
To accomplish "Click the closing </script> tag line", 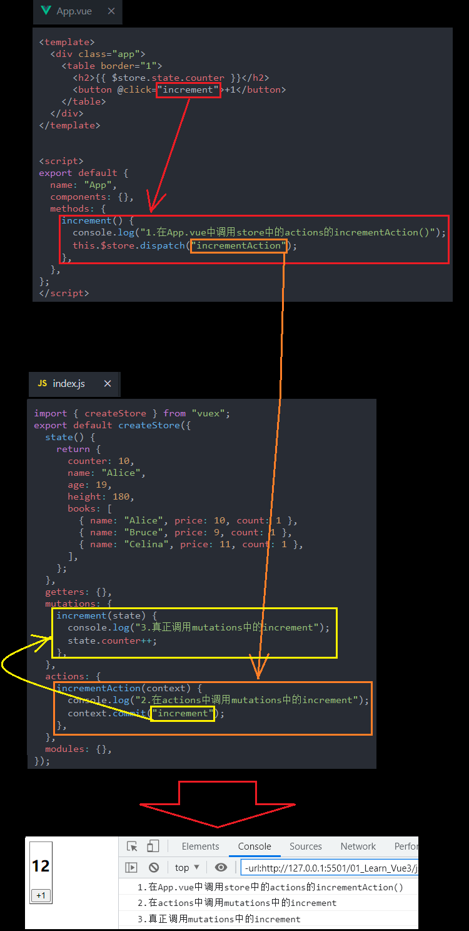I will tap(64, 292).
